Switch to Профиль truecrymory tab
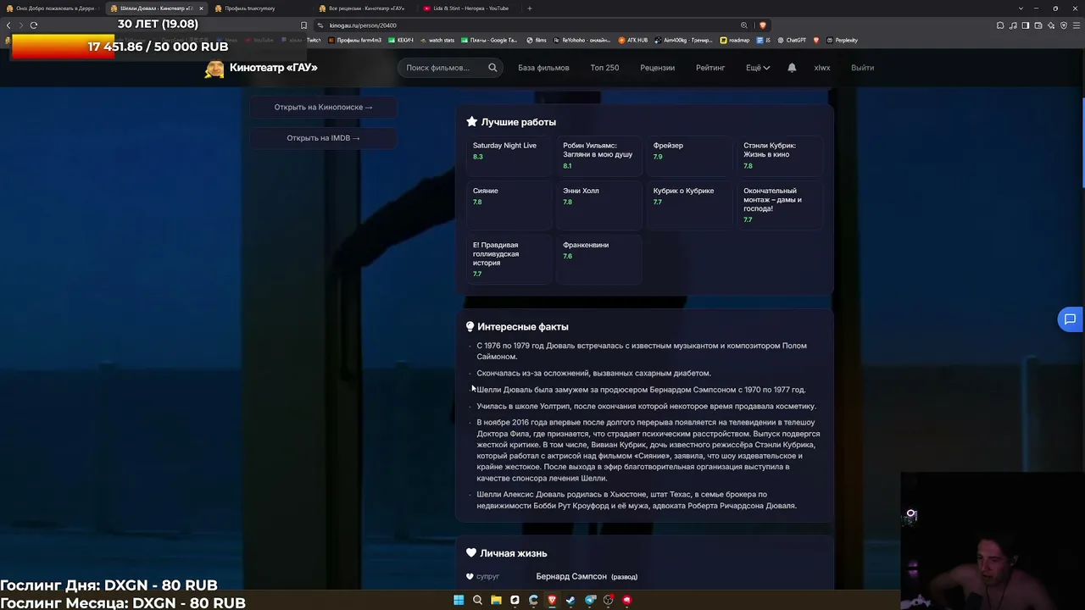 pyautogui.click(x=260, y=8)
